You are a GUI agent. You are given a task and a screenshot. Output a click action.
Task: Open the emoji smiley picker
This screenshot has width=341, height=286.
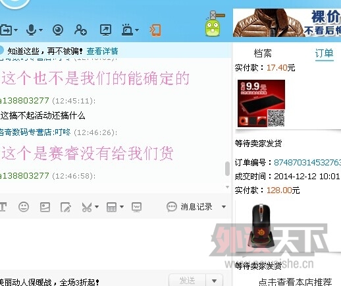[x=24, y=207]
